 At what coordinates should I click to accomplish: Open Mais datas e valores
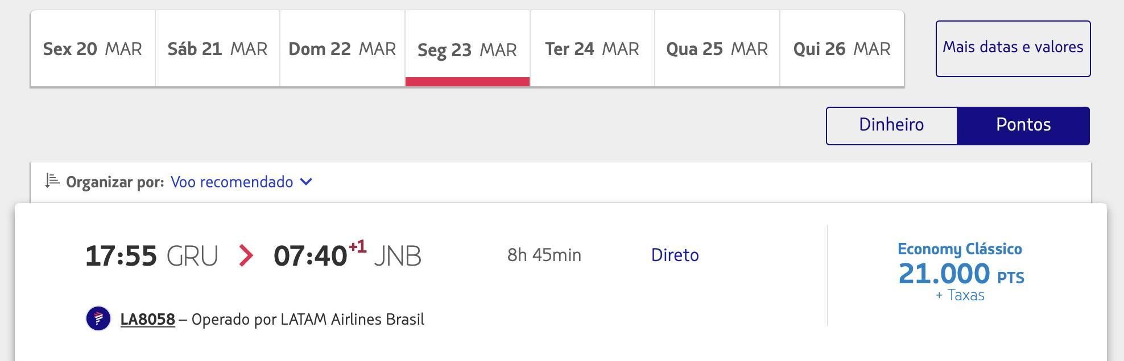[1013, 49]
